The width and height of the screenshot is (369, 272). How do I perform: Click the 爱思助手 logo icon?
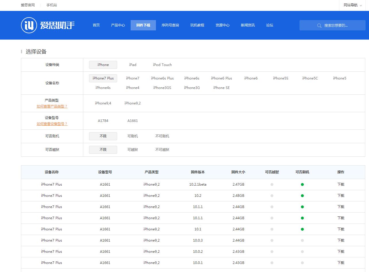29,25
